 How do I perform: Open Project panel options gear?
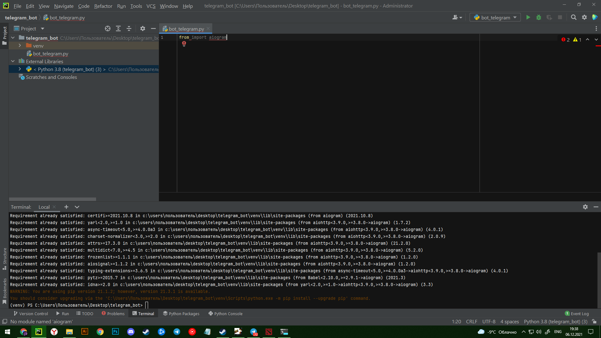[x=143, y=28]
